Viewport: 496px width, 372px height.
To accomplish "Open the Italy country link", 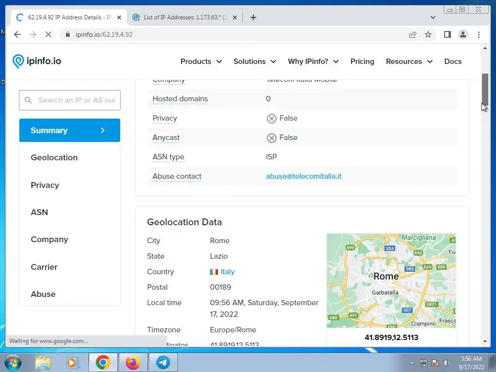I will [228, 272].
